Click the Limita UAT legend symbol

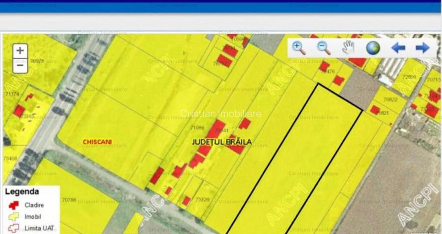(x=13, y=228)
